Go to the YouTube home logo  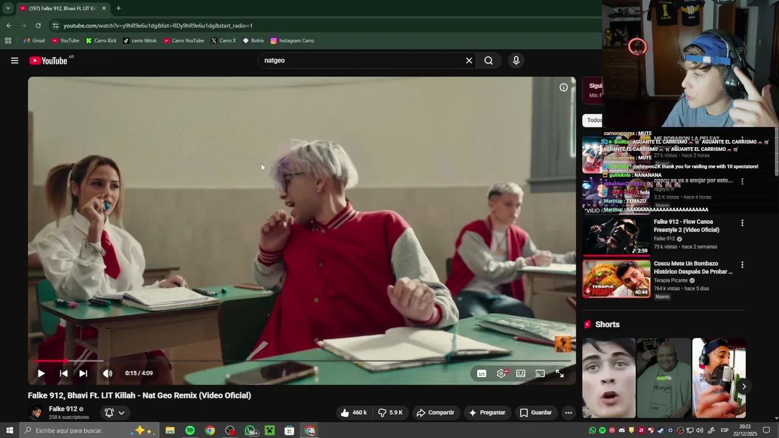tap(48, 60)
